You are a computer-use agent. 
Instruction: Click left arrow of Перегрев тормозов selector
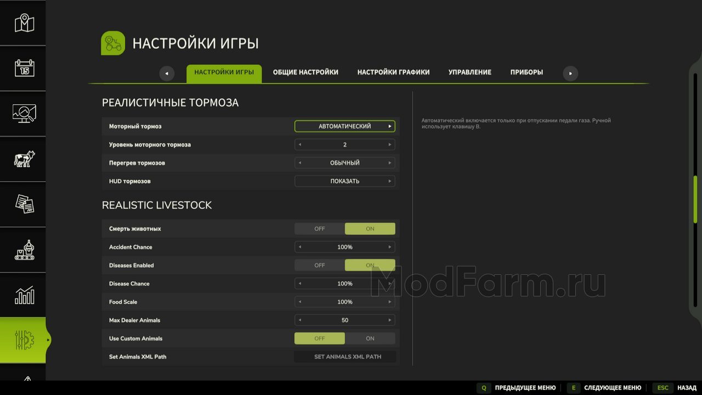[299, 163]
